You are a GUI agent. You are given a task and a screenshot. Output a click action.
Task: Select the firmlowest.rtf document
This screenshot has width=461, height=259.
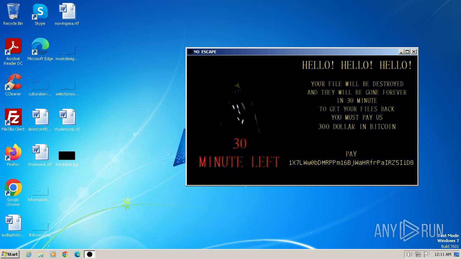coord(40,155)
